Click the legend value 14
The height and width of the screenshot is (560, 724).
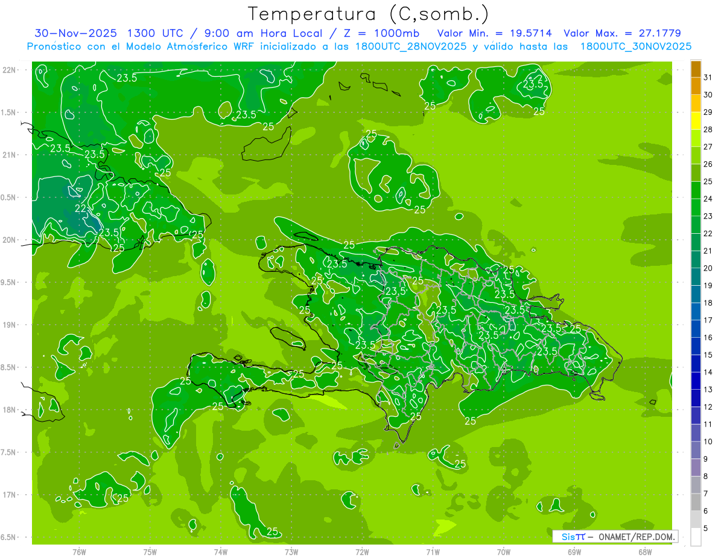[708, 372]
